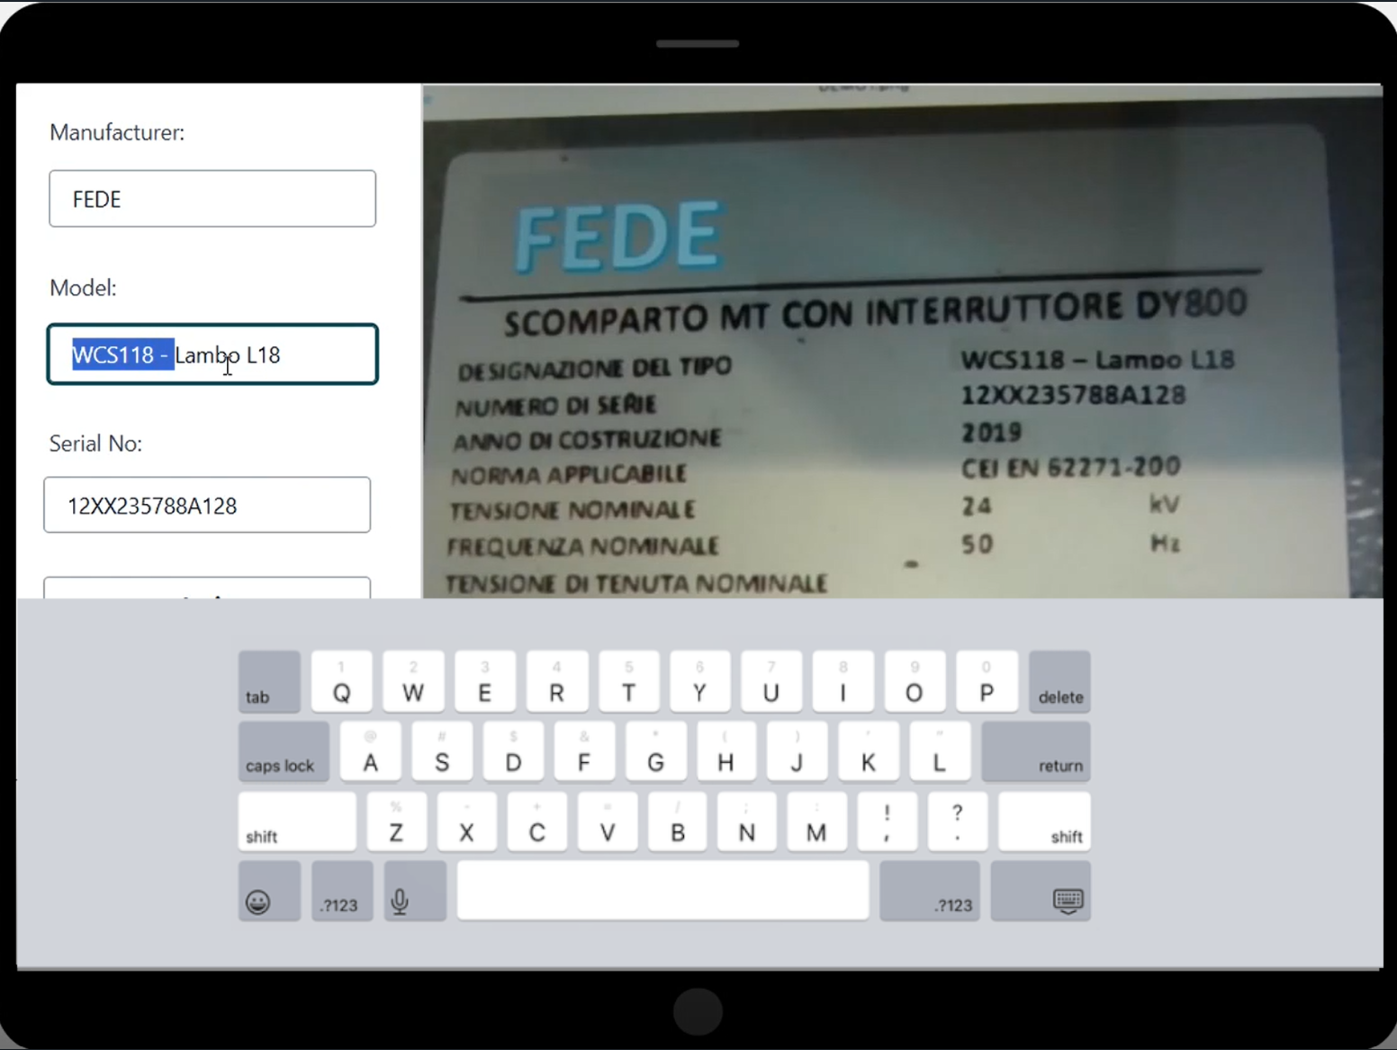Tap the Y key
The width and height of the screenshot is (1397, 1050).
(x=699, y=682)
